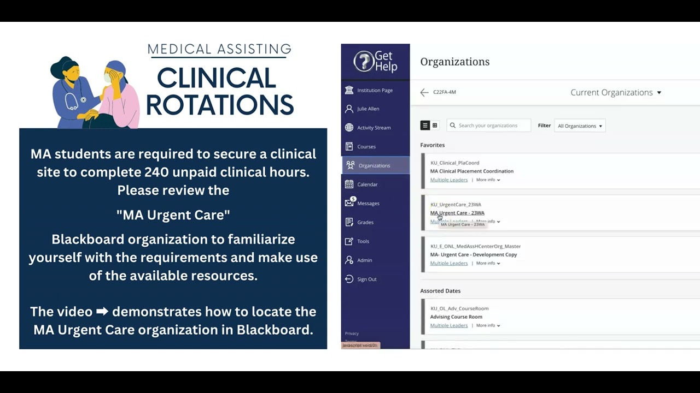Switch to list view icon

point(425,126)
